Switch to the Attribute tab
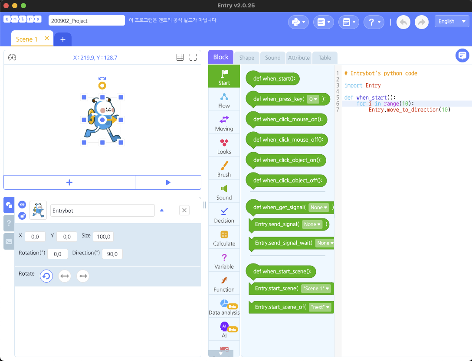 [299, 58]
